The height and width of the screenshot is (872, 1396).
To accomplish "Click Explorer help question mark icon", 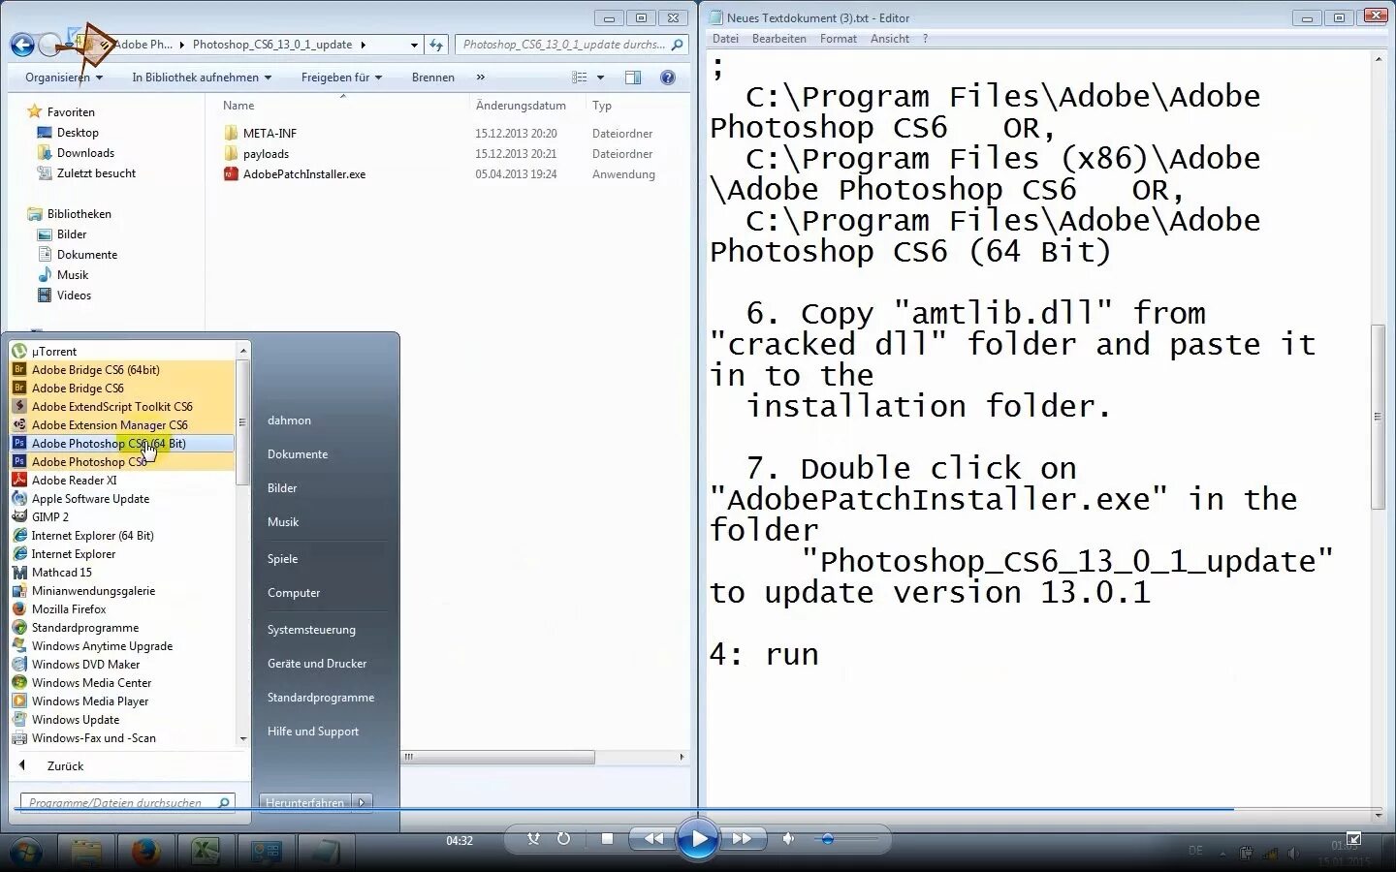I will pyautogui.click(x=668, y=78).
